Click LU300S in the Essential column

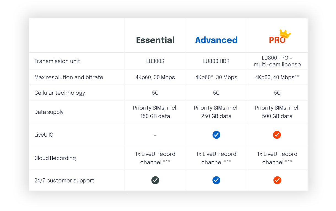(x=155, y=61)
